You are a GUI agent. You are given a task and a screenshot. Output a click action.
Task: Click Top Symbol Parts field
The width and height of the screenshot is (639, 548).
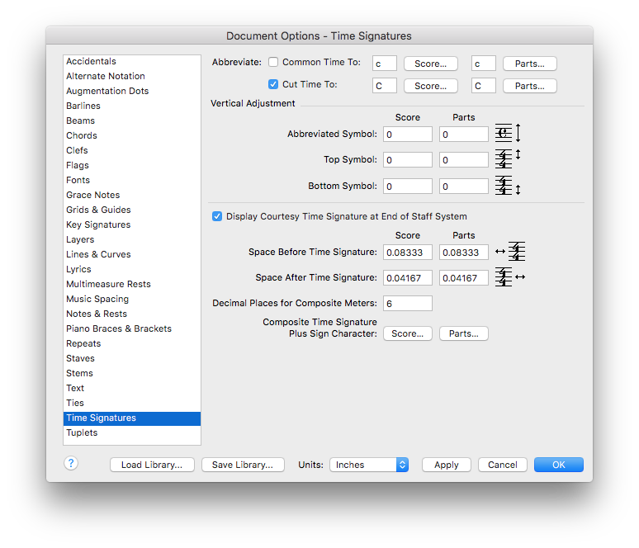click(x=464, y=160)
